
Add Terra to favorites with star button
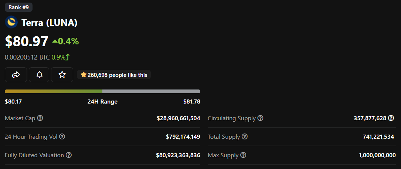tap(62, 75)
